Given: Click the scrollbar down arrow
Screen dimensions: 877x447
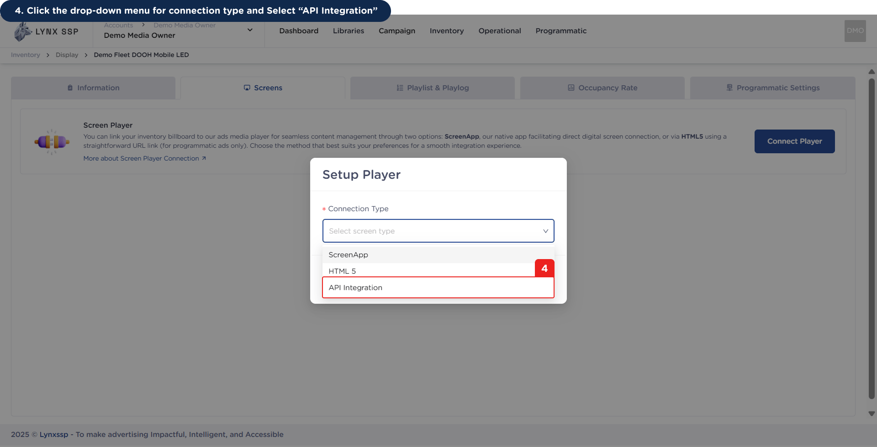Looking at the screenshot, I should pos(872,414).
